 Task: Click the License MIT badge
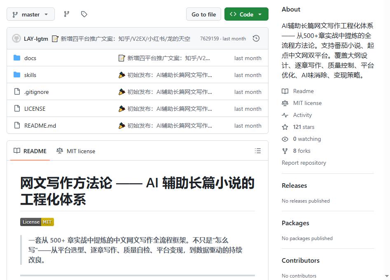(37, 222)
